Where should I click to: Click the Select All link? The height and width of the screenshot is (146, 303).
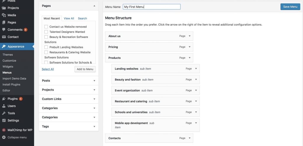pyautogui.click(x=48, y=69)
